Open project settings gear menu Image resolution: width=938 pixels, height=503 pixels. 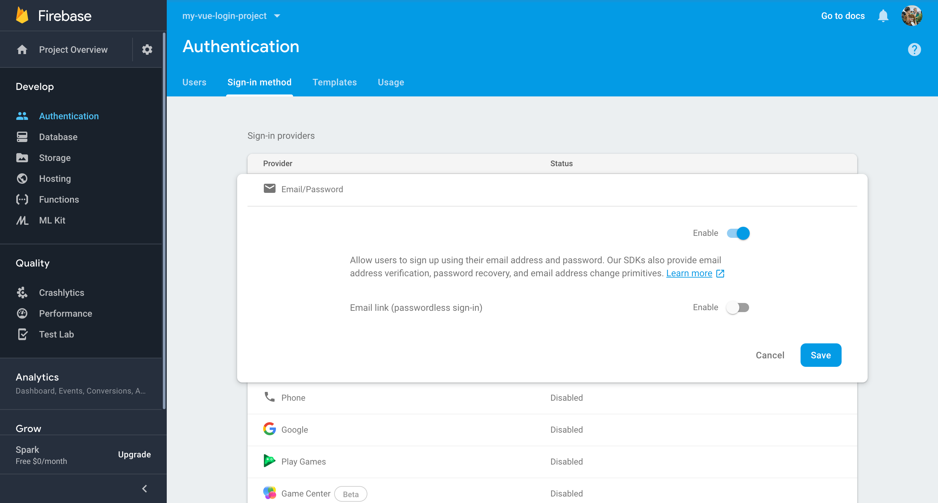[147, 49]
